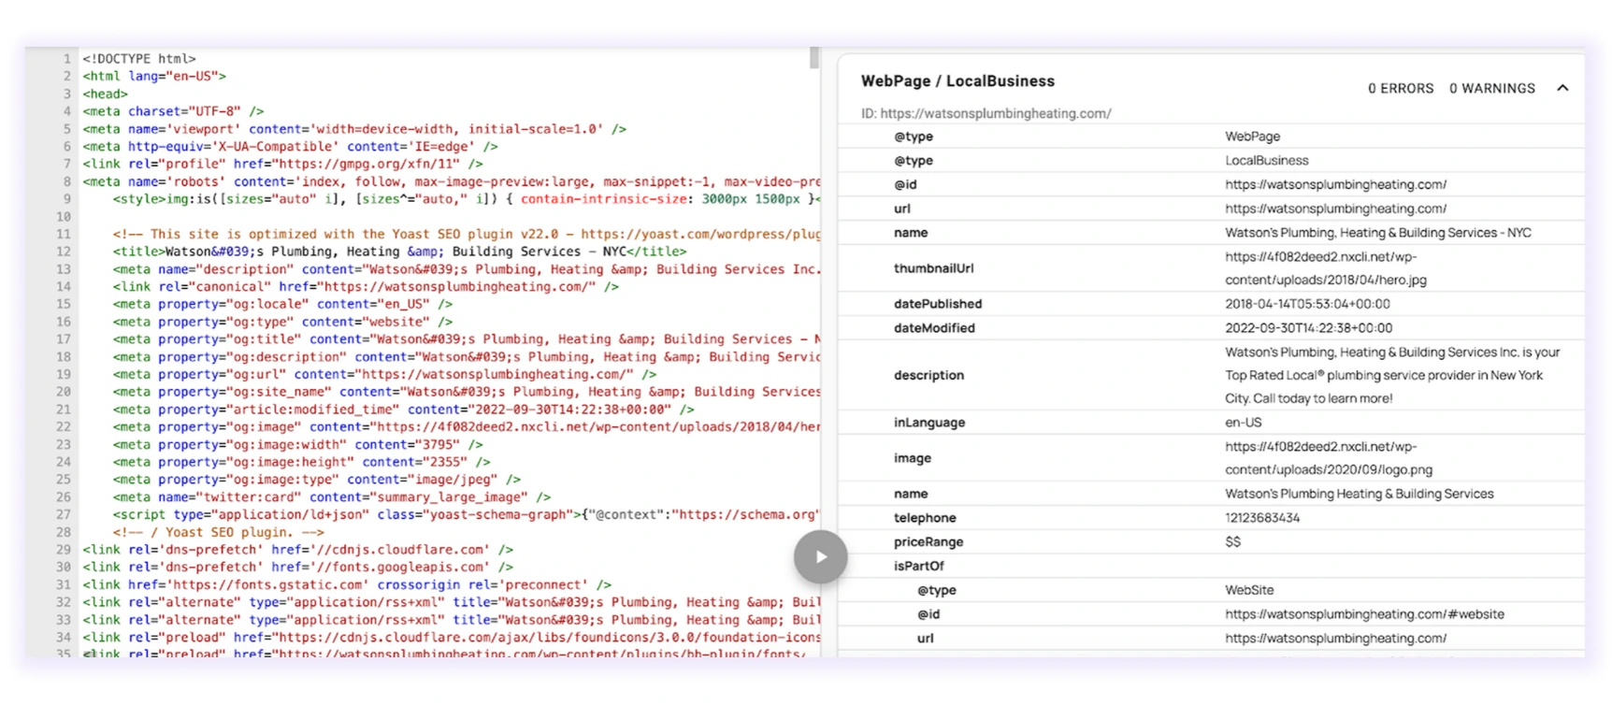Click the <!DOCTYPE html> code line
The image size is (1612, 705).
click(x=139, y=59)
